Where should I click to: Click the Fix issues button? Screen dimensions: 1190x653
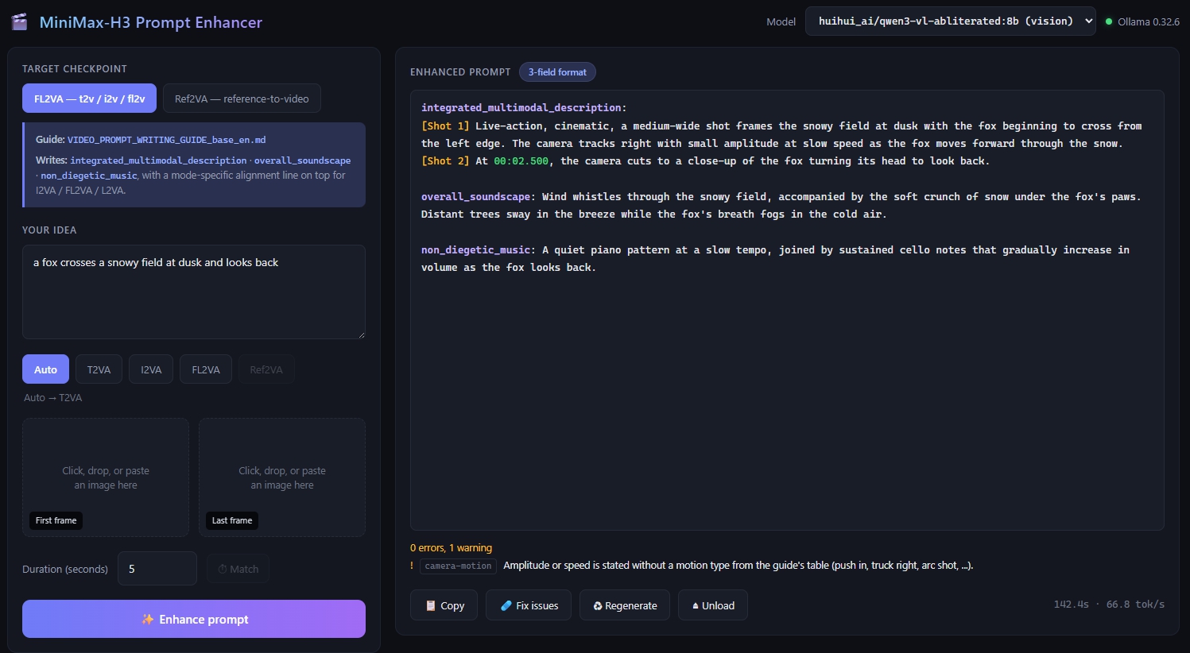pyautogui.click(x=529, y=605)
